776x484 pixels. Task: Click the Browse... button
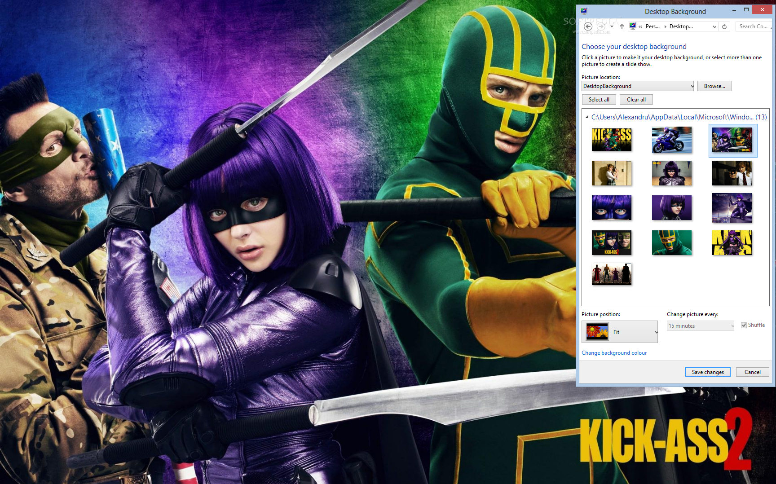click(x=714, y=86)
